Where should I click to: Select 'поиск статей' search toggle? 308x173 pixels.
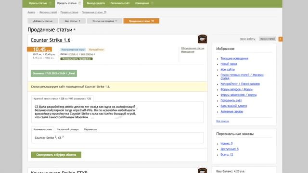(268, 39)
